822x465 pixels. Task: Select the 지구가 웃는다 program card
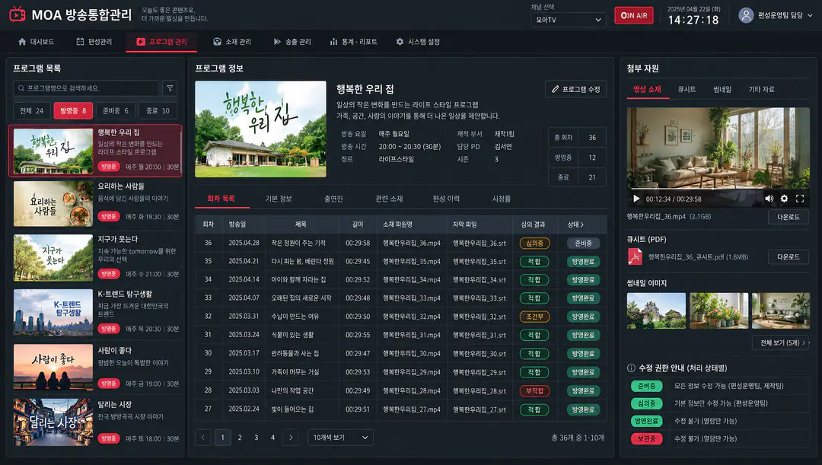click(95, 257)
